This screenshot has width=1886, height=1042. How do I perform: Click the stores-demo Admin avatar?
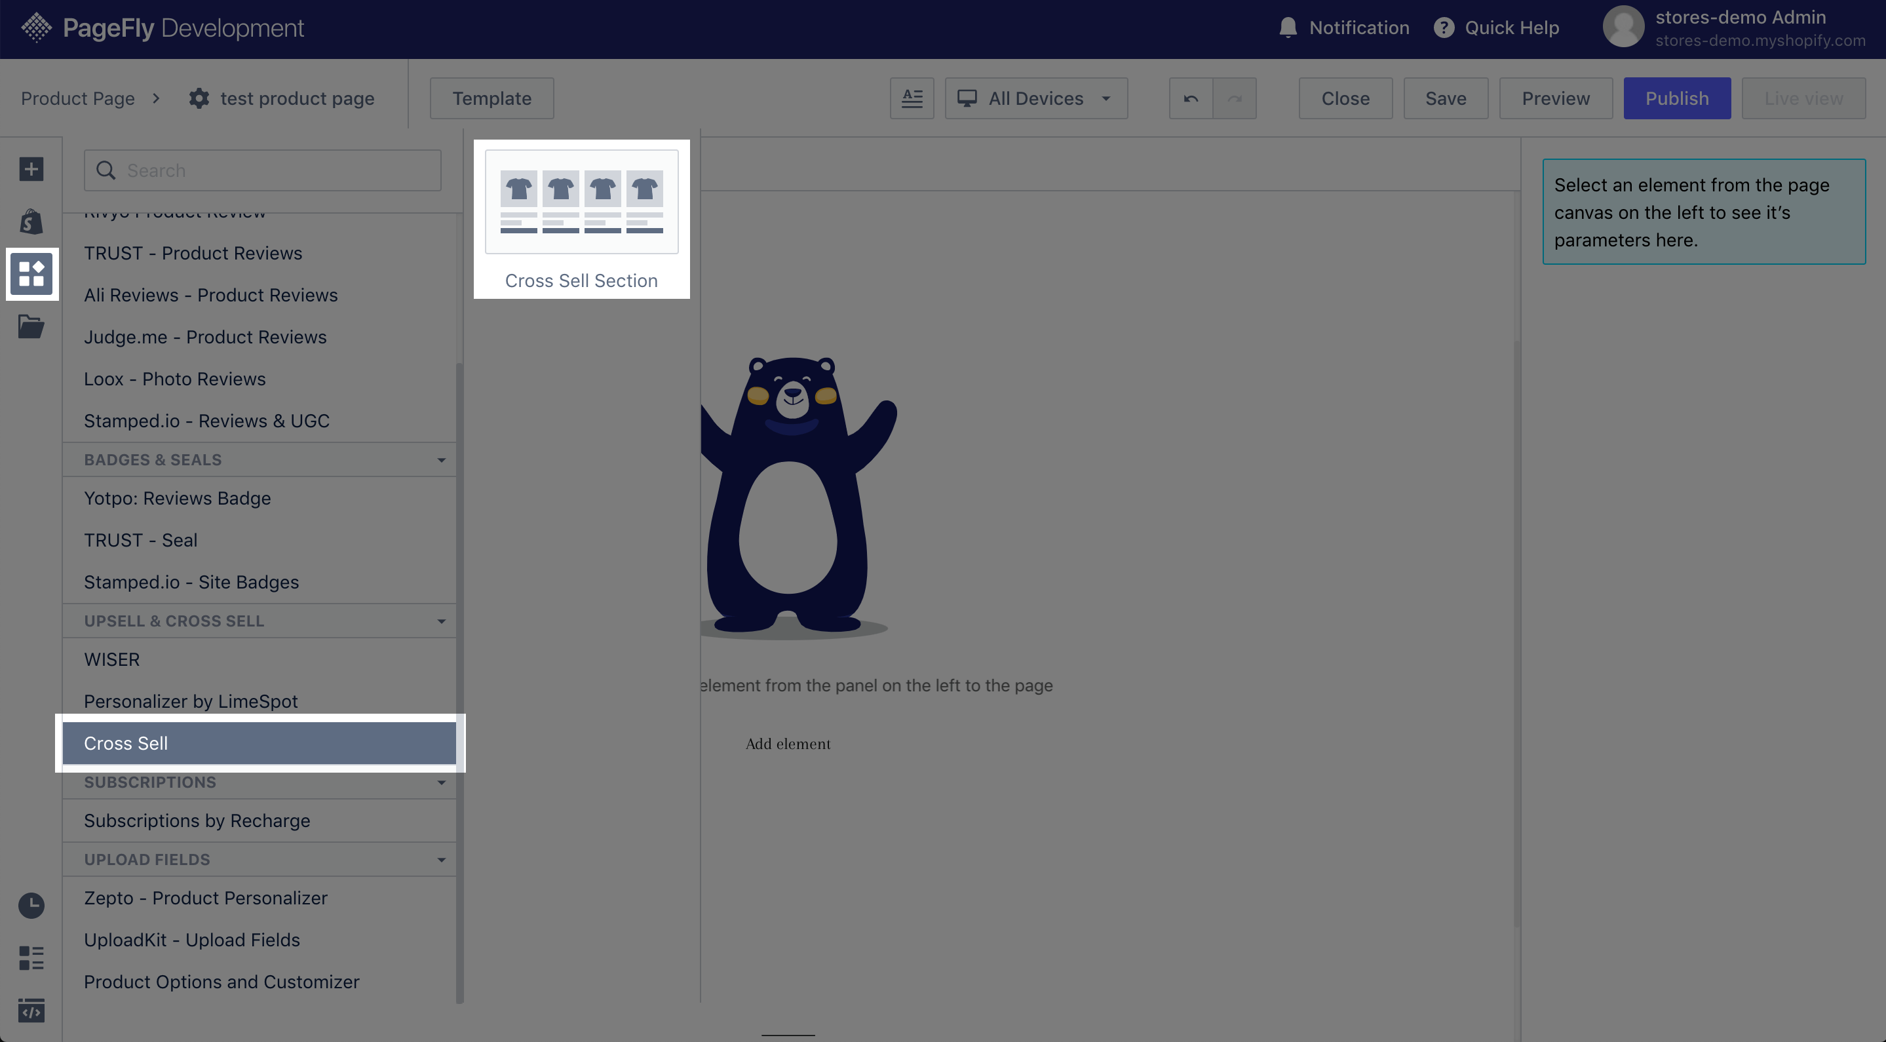point(1623,27)
